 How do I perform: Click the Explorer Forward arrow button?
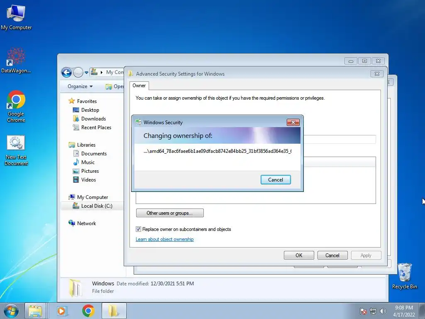point(78,72)
